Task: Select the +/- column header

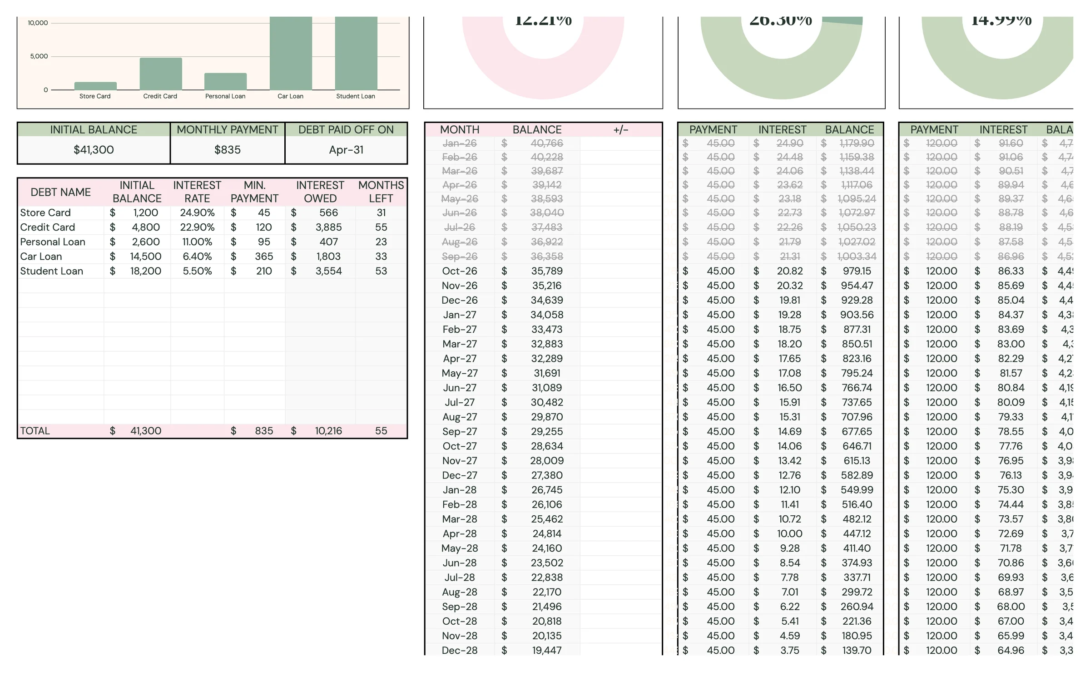Action: pos(621,130)
